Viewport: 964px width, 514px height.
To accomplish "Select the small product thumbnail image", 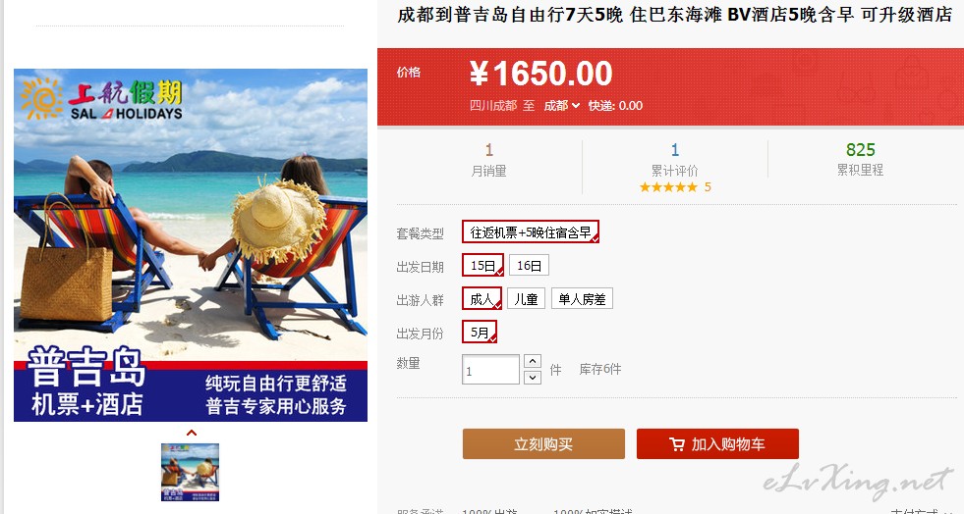I will (x=190, y=472).
